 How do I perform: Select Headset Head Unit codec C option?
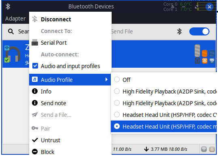pyautogui.click(x=164, y=115)
